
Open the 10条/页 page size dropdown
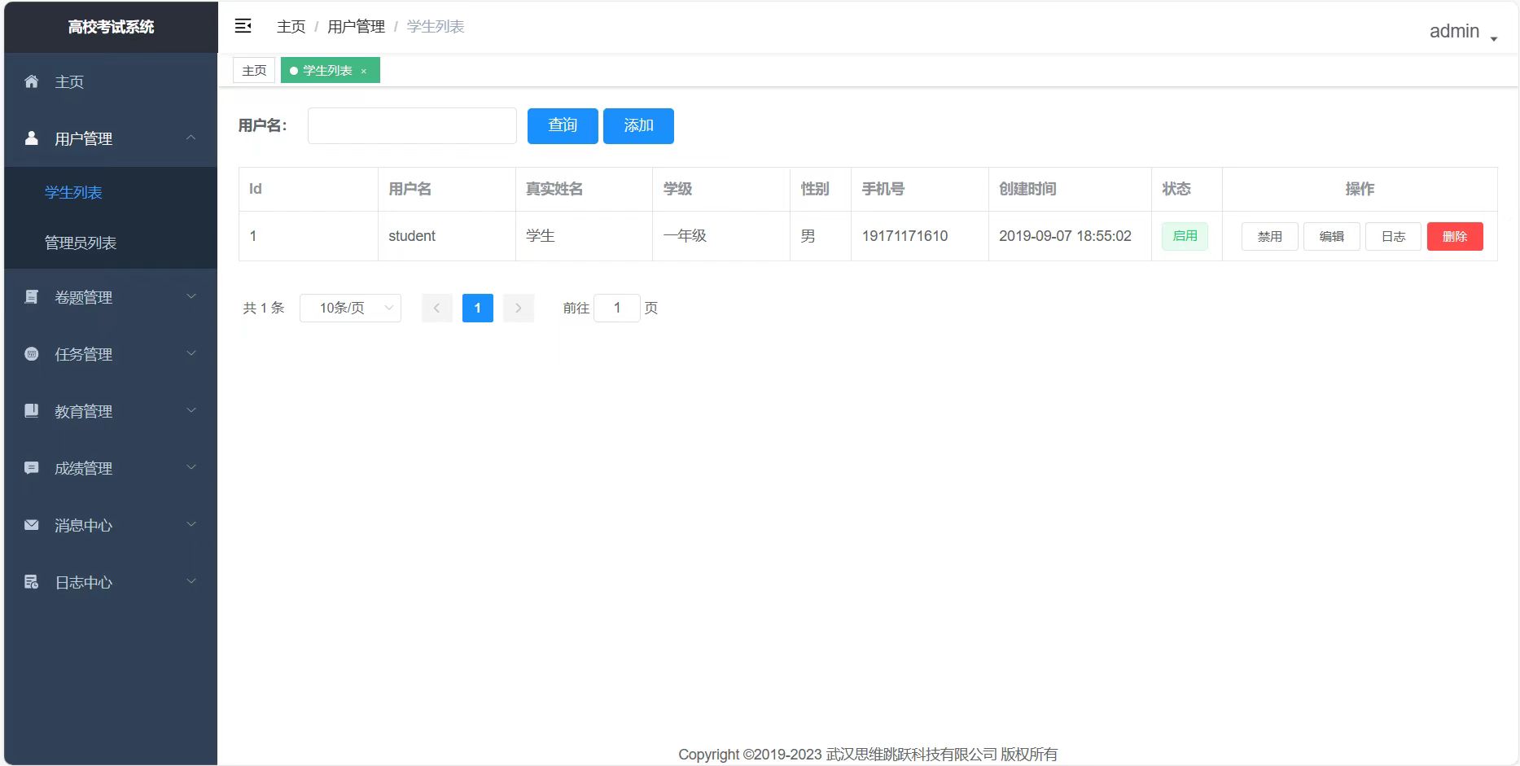click(350, 308)
